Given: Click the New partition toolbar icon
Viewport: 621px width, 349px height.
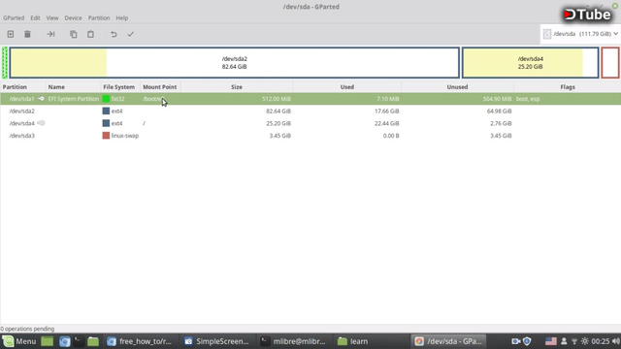Looking at the screenshot, I should pos(11,34).
